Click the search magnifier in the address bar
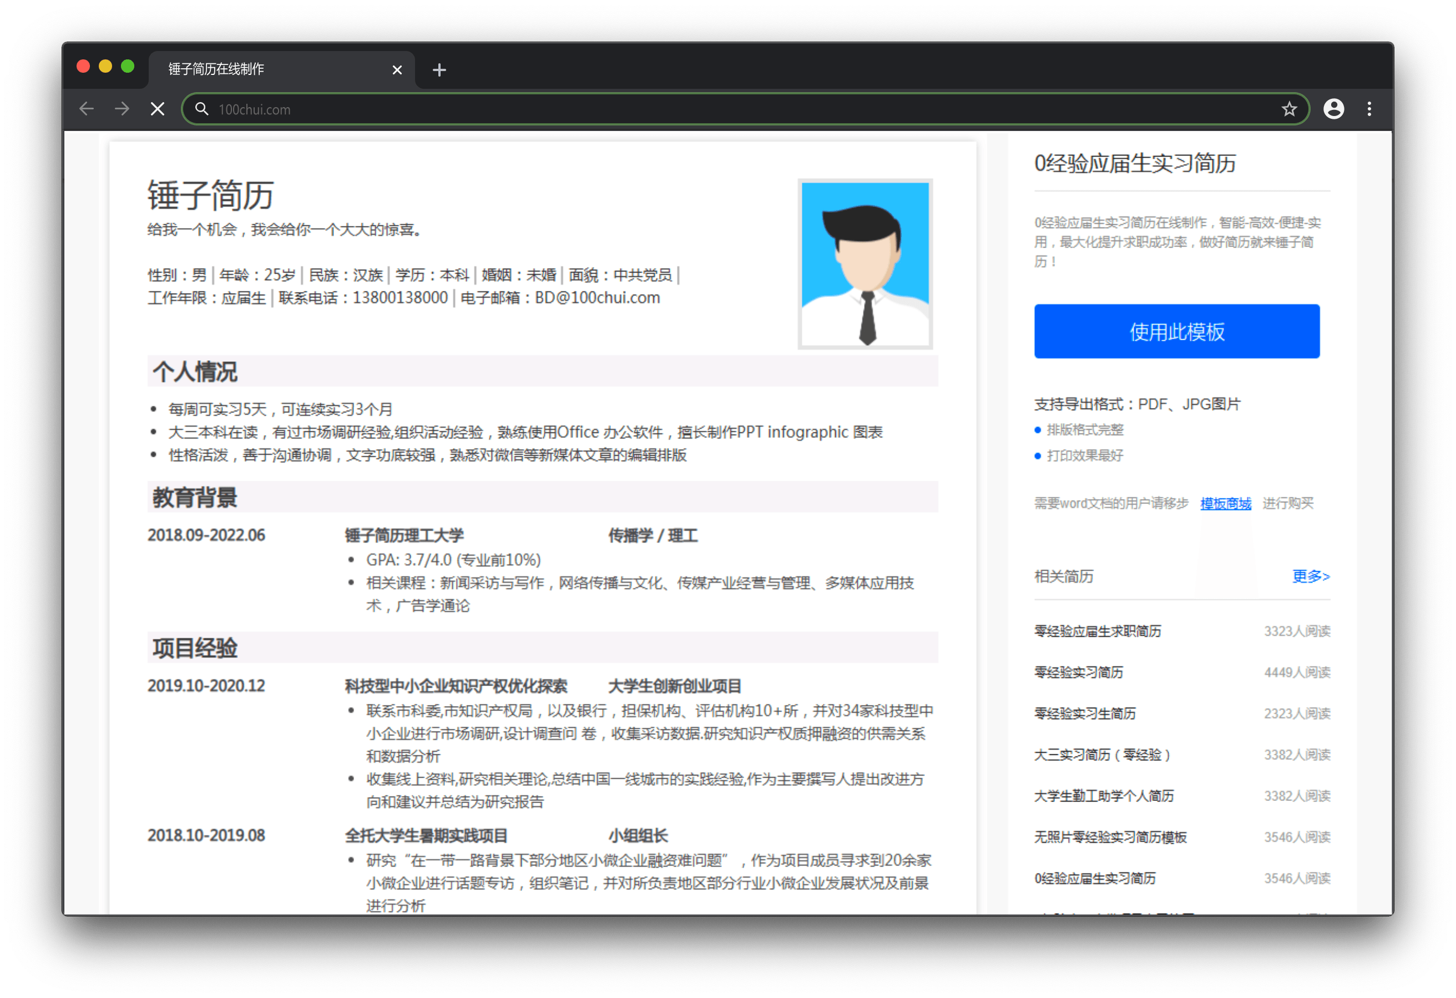The height and width of the screenshot is (998, 1456). click(x=201, y=109)
